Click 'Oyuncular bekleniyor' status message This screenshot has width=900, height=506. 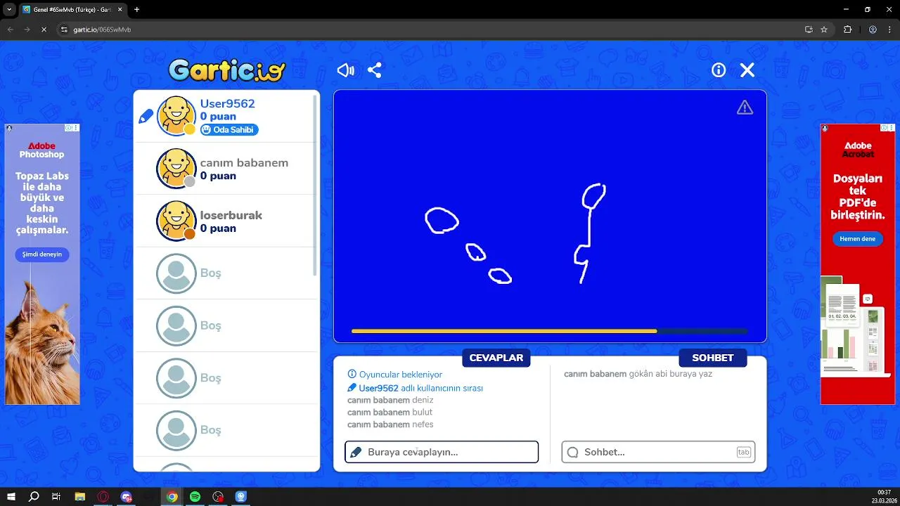tap(401, 375)
